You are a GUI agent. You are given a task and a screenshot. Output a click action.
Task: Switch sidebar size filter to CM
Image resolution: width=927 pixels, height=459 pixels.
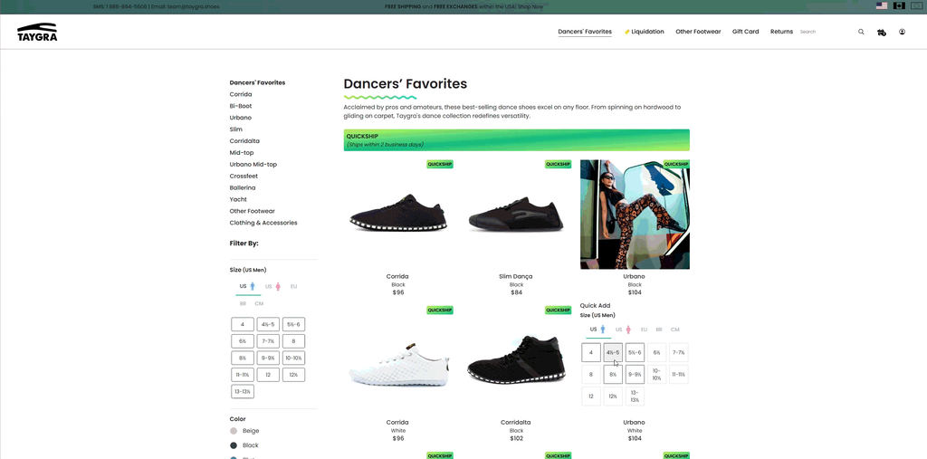(259, 304)
